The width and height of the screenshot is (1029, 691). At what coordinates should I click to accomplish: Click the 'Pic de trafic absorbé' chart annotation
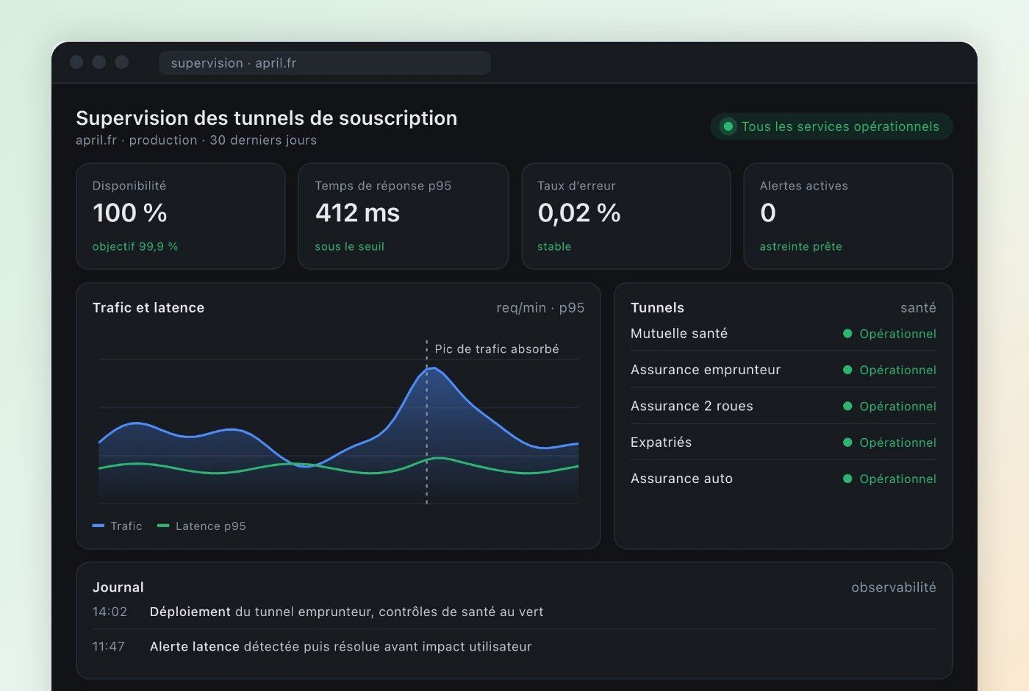(497, 349)
